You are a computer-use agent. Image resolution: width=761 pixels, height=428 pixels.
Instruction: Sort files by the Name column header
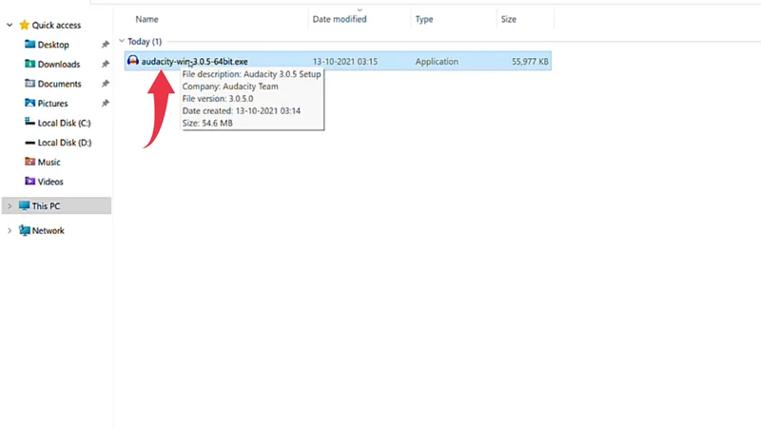146,18
